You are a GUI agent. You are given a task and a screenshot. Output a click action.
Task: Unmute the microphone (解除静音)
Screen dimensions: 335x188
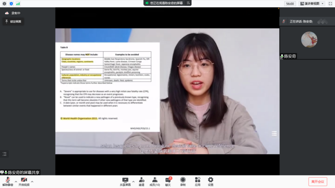(x=8, y=181)
